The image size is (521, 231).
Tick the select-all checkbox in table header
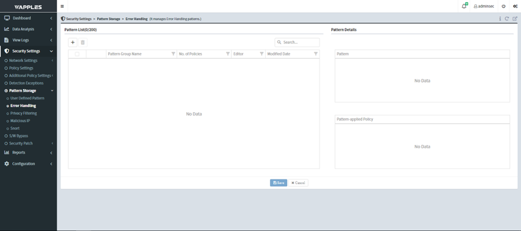point(77,54)
